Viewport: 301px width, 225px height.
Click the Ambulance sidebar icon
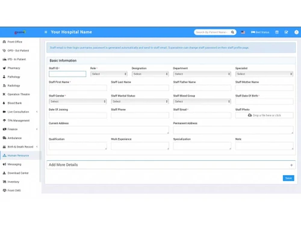tap(4, 138)
